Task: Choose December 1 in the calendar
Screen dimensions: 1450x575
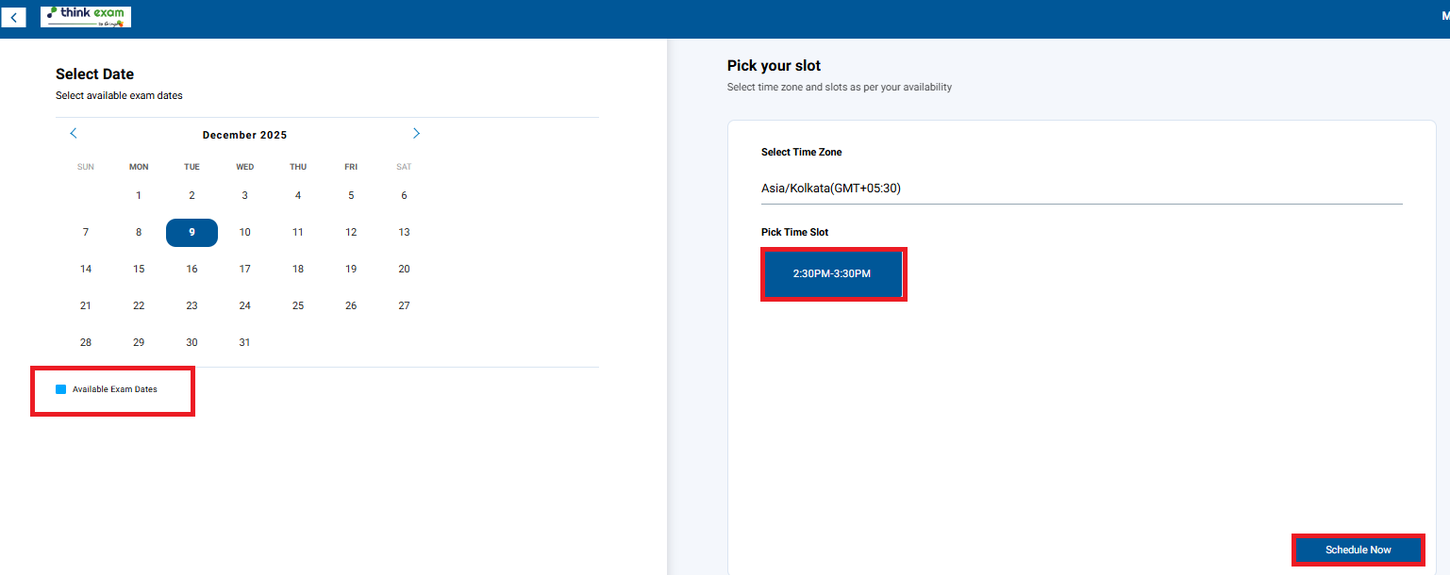Action: [x=139, y=196]
